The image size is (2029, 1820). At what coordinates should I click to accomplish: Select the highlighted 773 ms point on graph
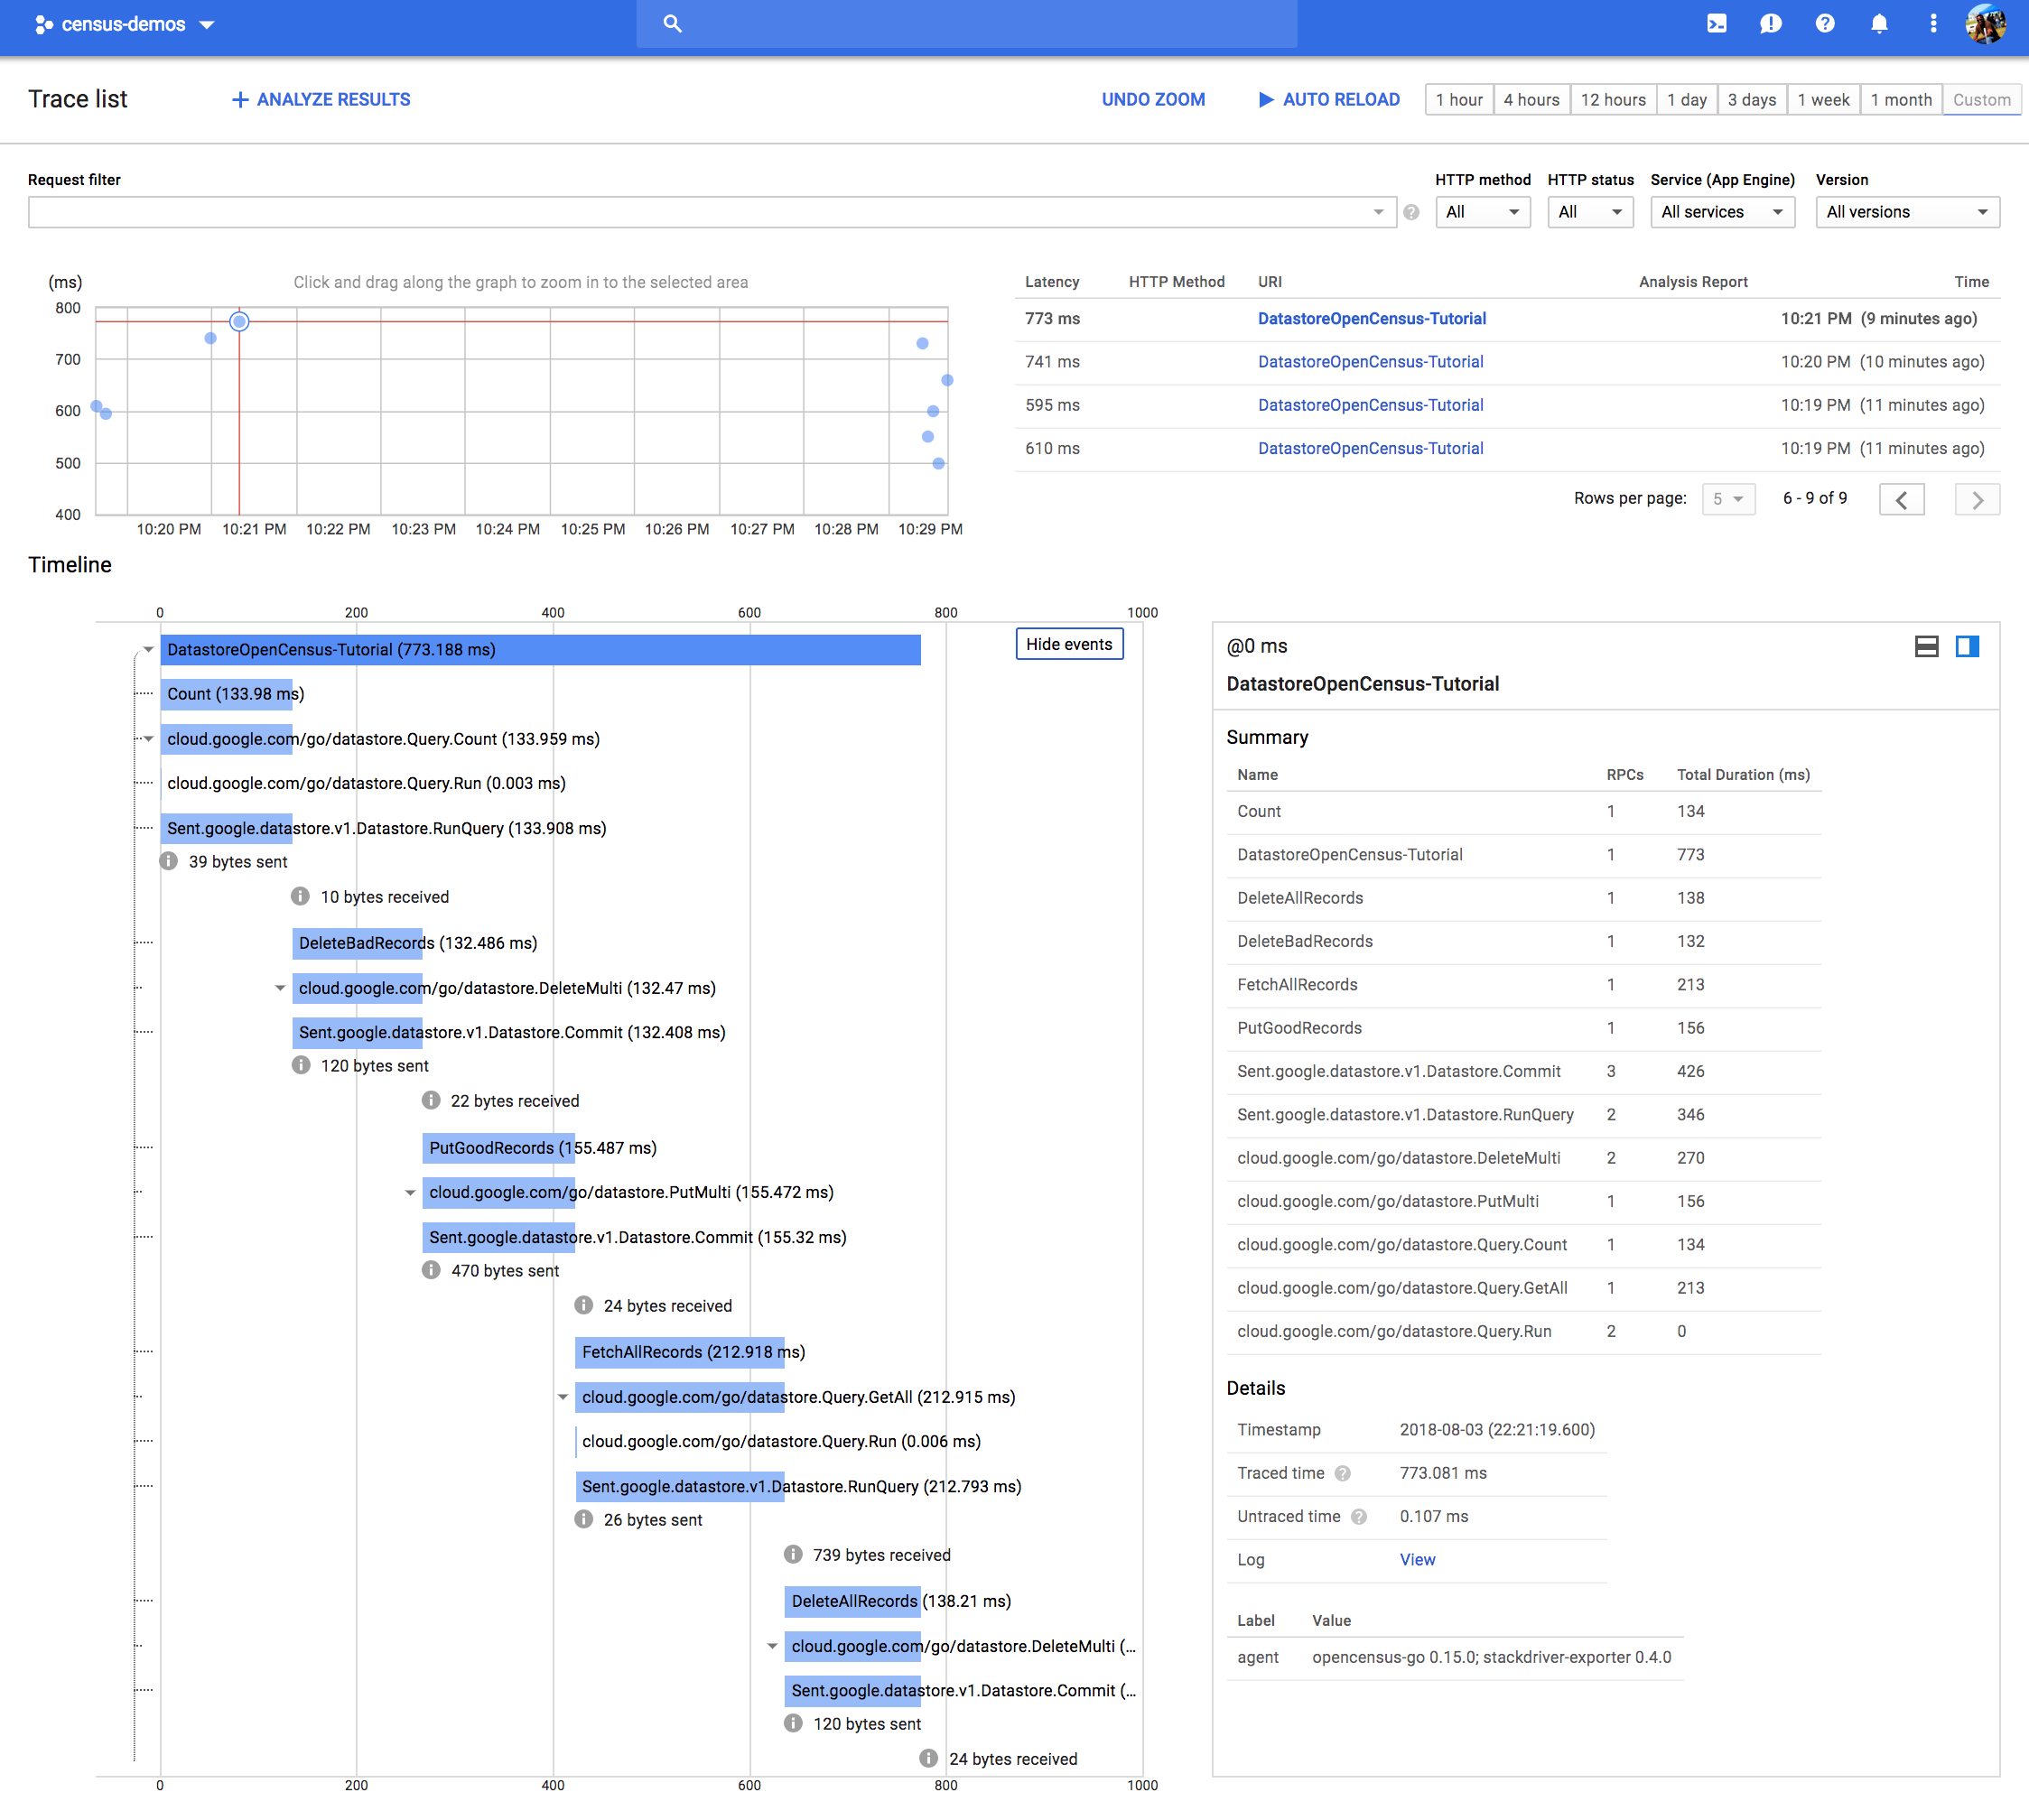239,321
